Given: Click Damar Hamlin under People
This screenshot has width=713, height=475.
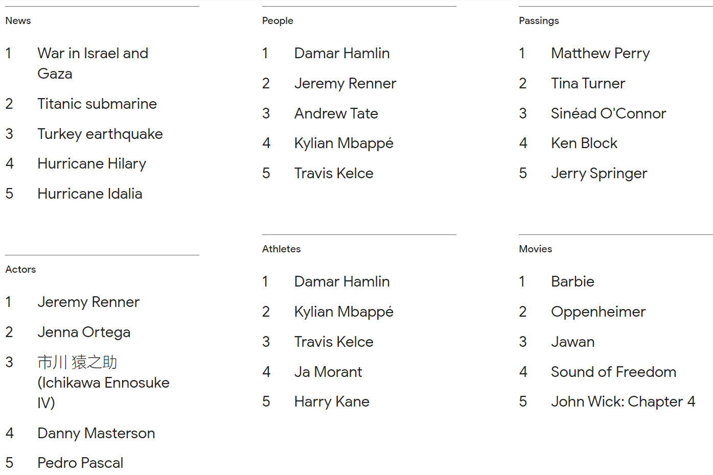Looking at the screenshot, I should coord(342,53).
